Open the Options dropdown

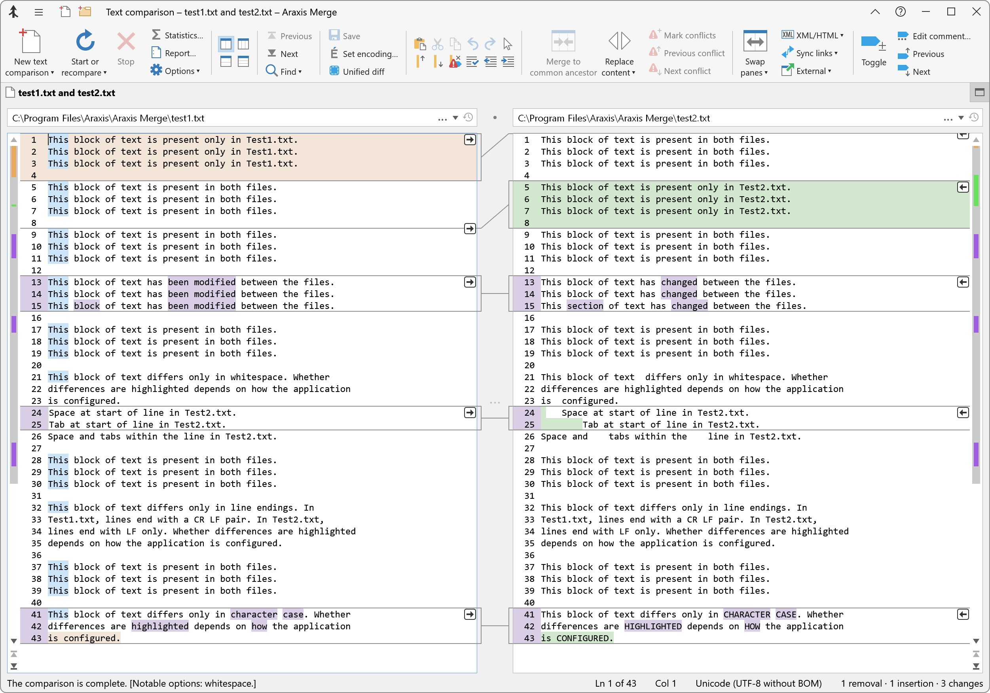(x=176, y=71)
